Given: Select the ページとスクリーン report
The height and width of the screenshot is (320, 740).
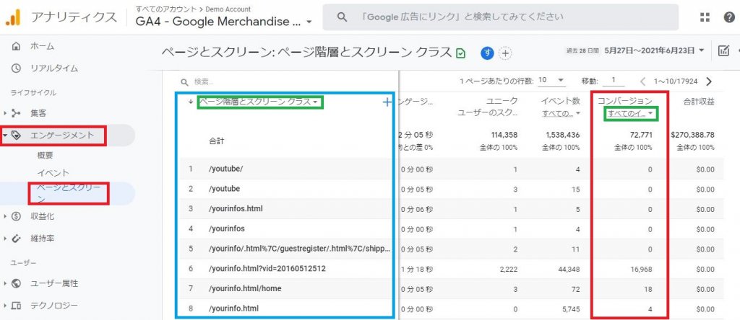Looking at the screenshot, I should pos(67,194).
